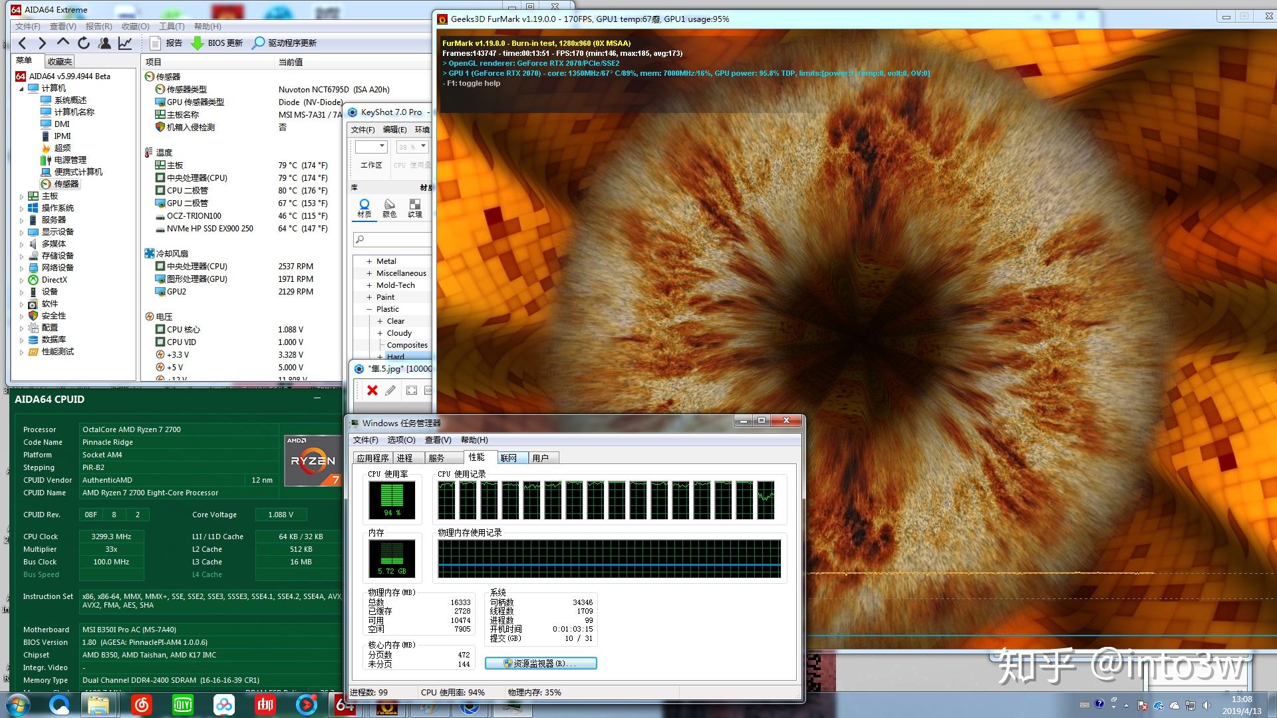The height and width of the screenshot is (718, 1277).
Task: Select KeyShot 纹理 textures tab icon
Action: click(x=415, y=208)
